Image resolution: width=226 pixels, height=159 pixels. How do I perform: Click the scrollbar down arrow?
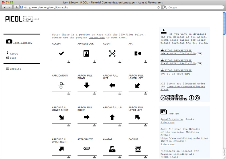pos(224,154)
